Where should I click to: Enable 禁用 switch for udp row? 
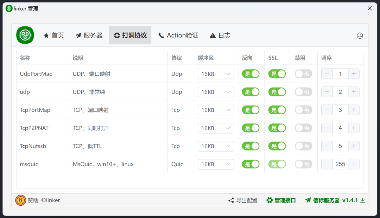pos(303,92)
